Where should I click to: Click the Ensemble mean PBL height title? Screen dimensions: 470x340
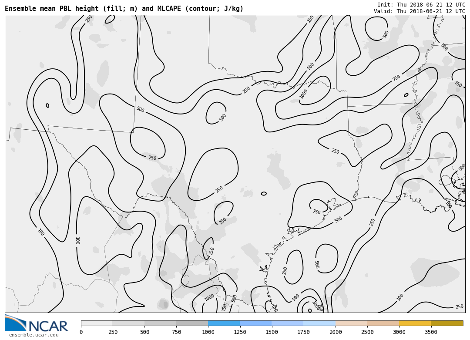pyautogui.click(x=124, y=9)
